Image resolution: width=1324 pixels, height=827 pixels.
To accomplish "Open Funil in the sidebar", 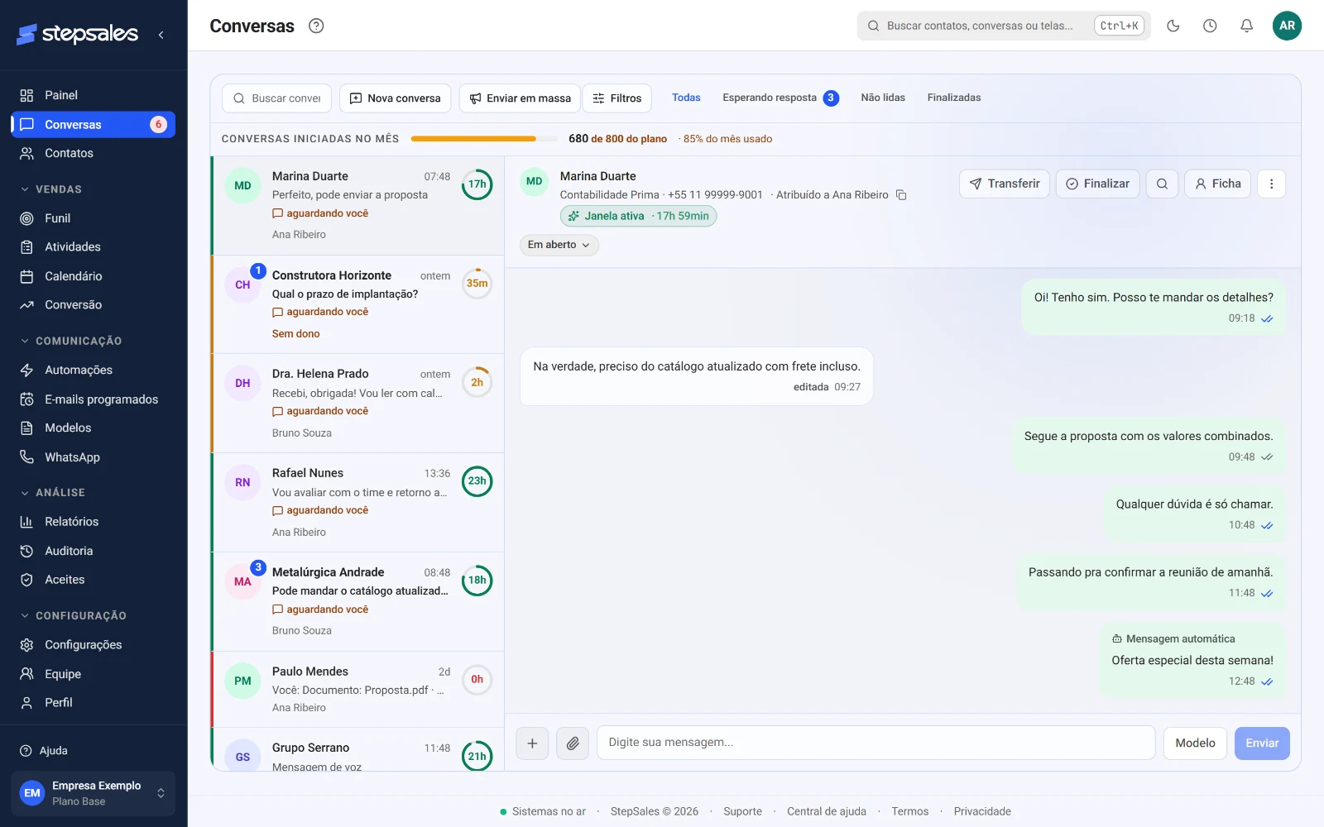I will pos(94,218).
